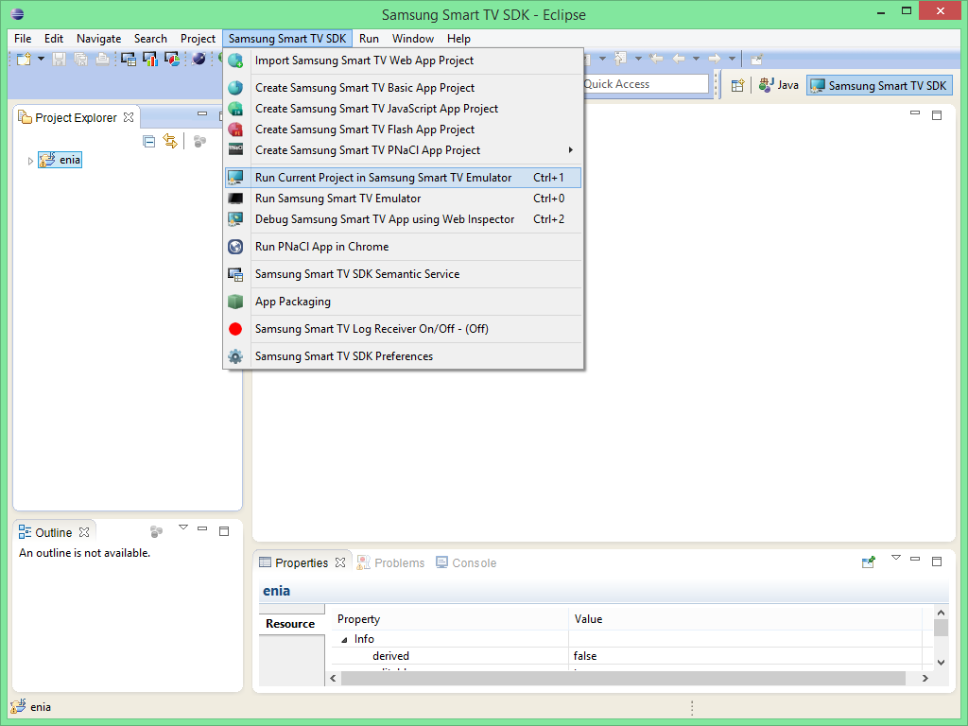
Task: Click the black TV icon for Run Samsung Smart TV Emulator
Action: pos(235,199)
